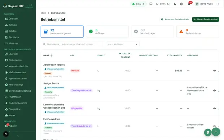Focus the Name, Lieferant search field
Screen dimensions: 224x140
(x=72, y=44)
